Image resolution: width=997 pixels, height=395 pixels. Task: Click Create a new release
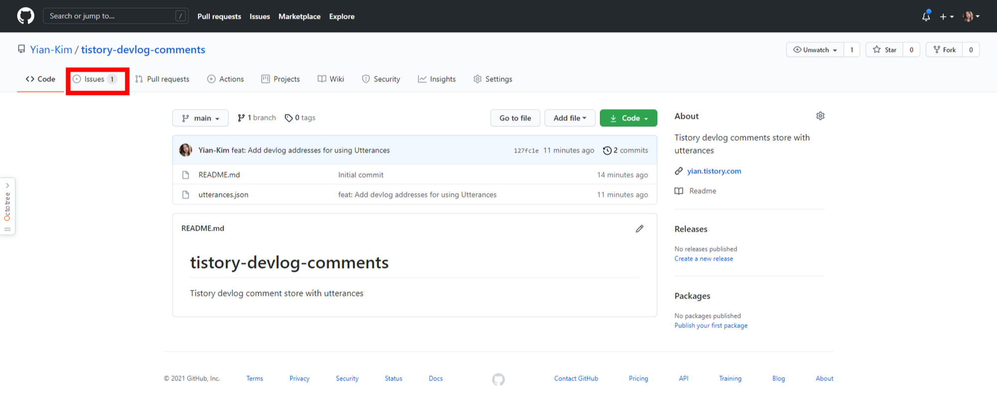coord(703,259)
